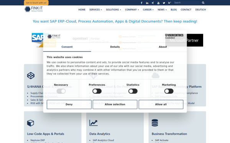Click the Fink IT Solutions site logo
Image resolution: width=230 pixels, height=143 pixels.
[34, 9]
